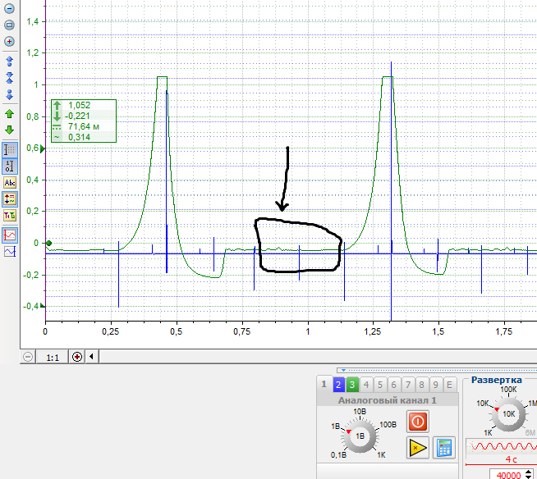Click the green up arrow icon
Image resolution: width=537 pixels, height=479 pixels.
point(9,113)
